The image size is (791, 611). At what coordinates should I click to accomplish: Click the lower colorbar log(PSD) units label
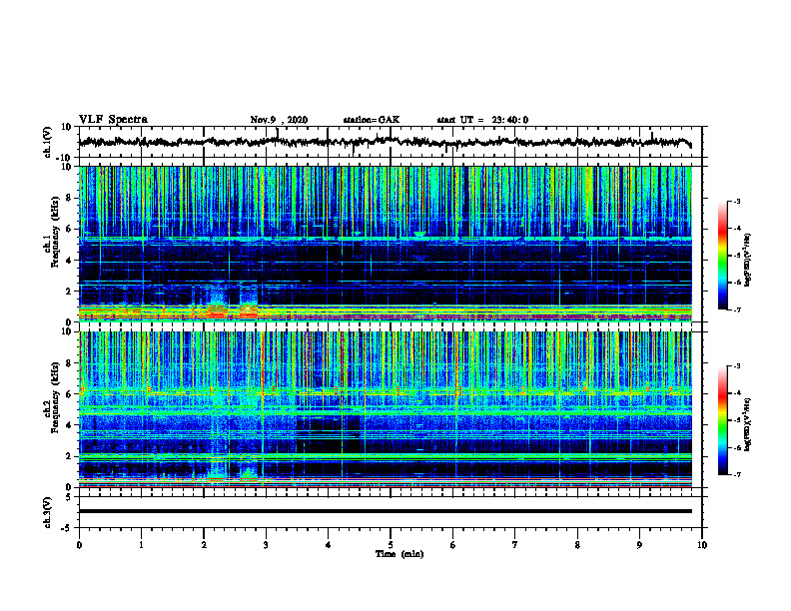click(748, 424)
